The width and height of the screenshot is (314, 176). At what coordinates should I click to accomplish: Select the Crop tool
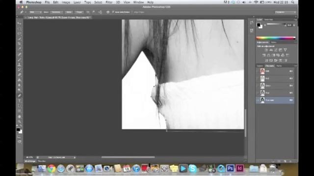click(20, 44)
